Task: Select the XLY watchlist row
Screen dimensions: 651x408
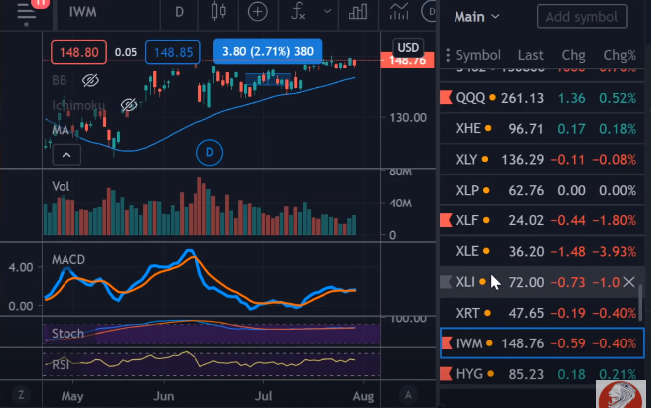Action: (x=542, y=160)
